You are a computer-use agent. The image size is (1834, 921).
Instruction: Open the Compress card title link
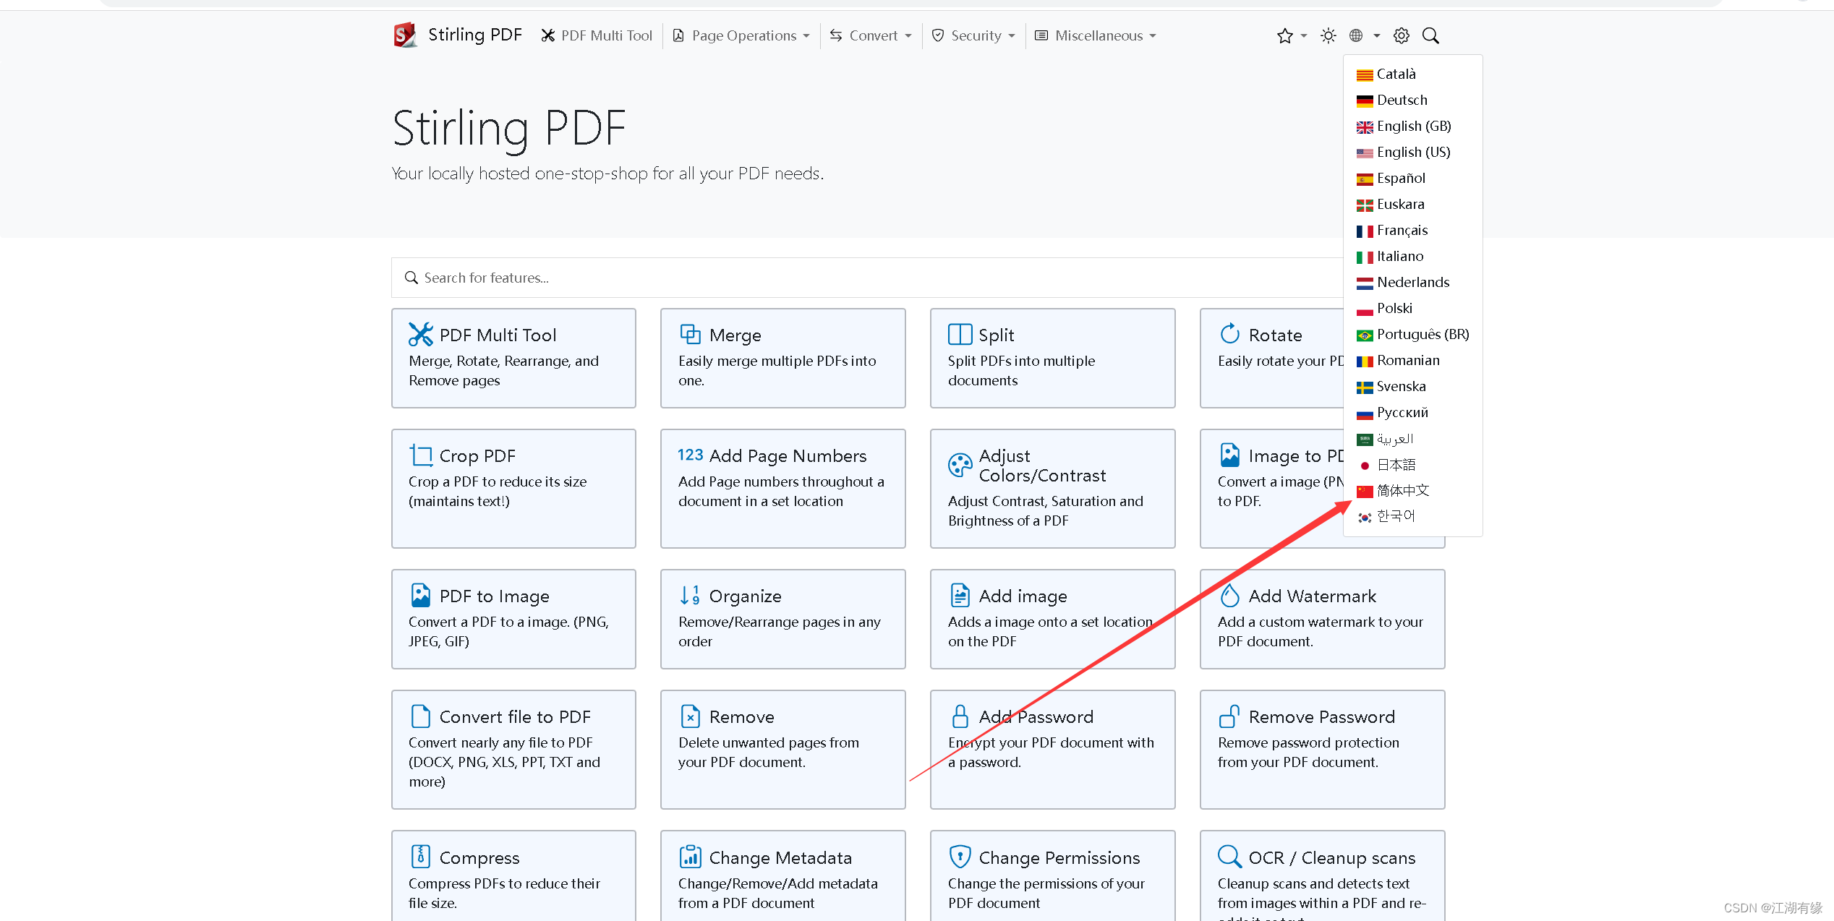click(x=479, y=858)
